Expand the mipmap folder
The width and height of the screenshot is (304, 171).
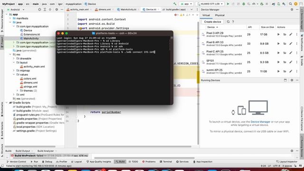(x=14, y=71)
